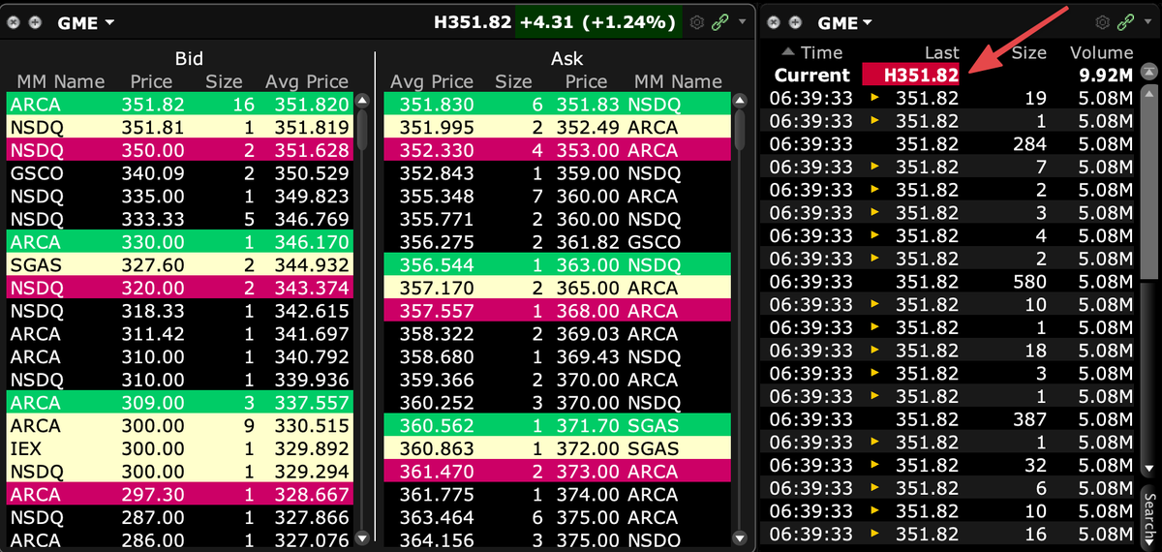Click the Ask list scroll down arrow

coord(742,537)
